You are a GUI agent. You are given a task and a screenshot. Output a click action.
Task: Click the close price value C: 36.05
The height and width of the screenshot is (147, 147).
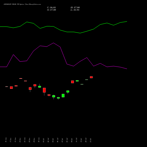pyautogui.click(x=51, y=8)
